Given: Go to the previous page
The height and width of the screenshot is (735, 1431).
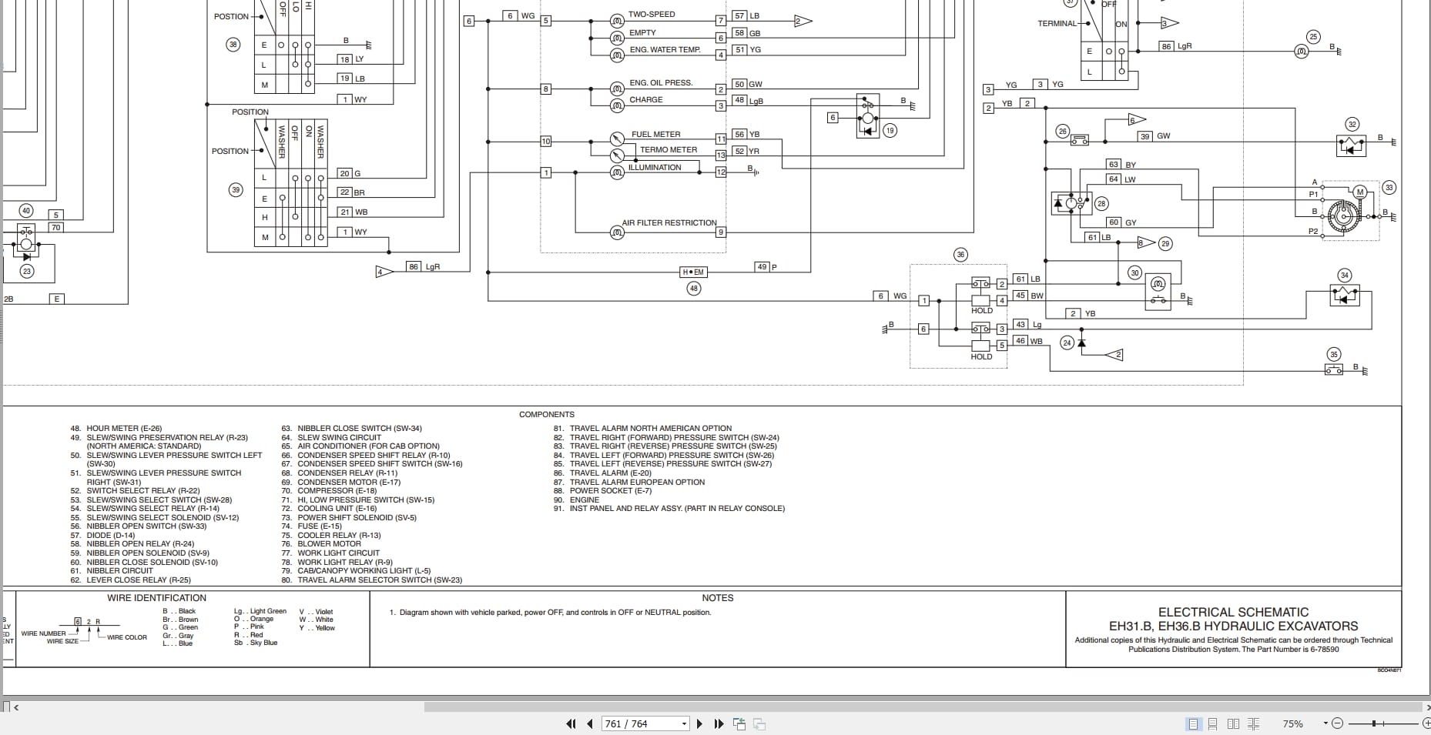Looking at the screenshot, I should [590, 723].
